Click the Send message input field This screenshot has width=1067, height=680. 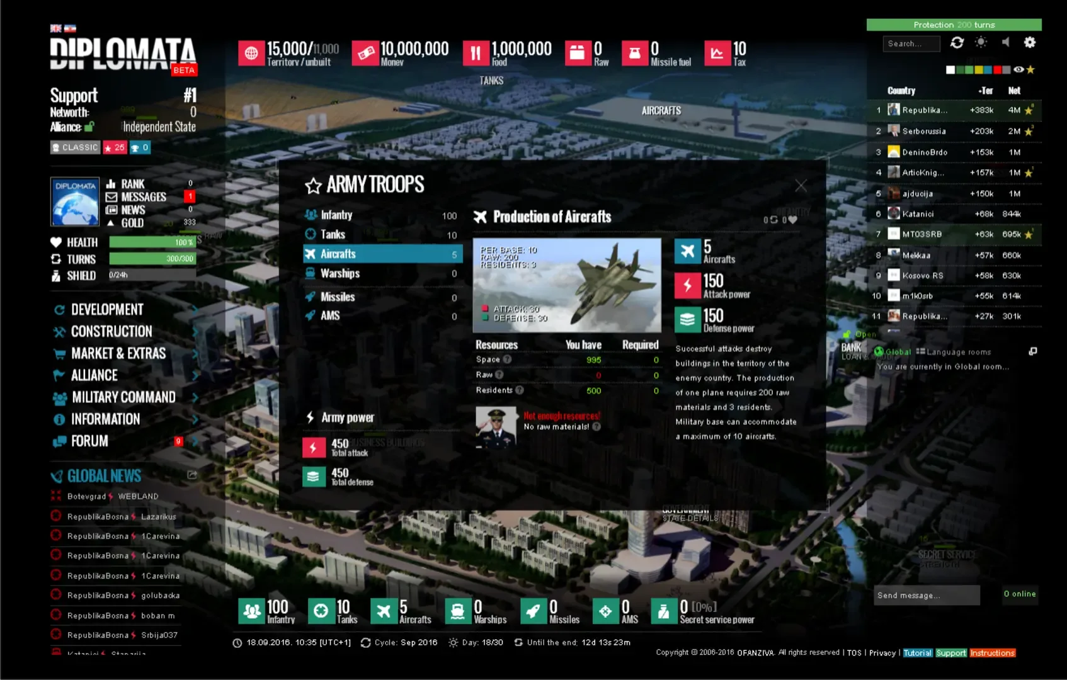click(x=926, y=596)
